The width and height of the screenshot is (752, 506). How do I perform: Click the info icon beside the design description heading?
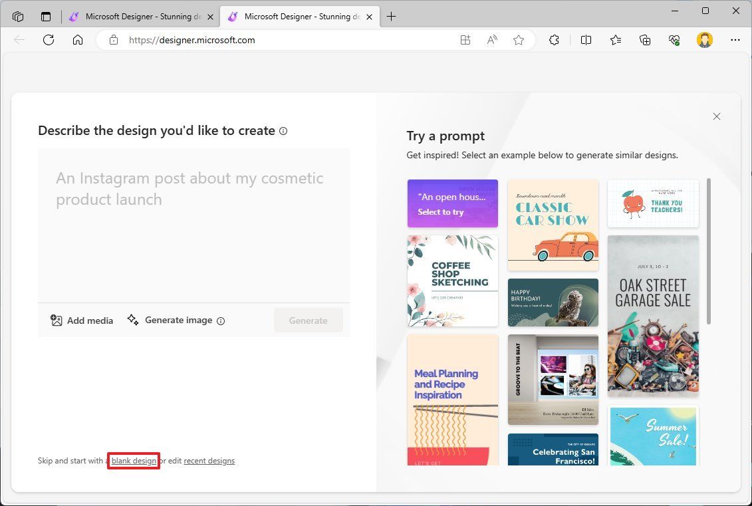283,130
